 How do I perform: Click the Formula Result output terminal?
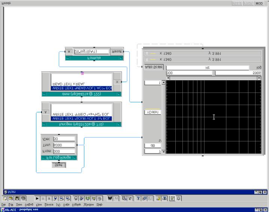tap(117, 51)
